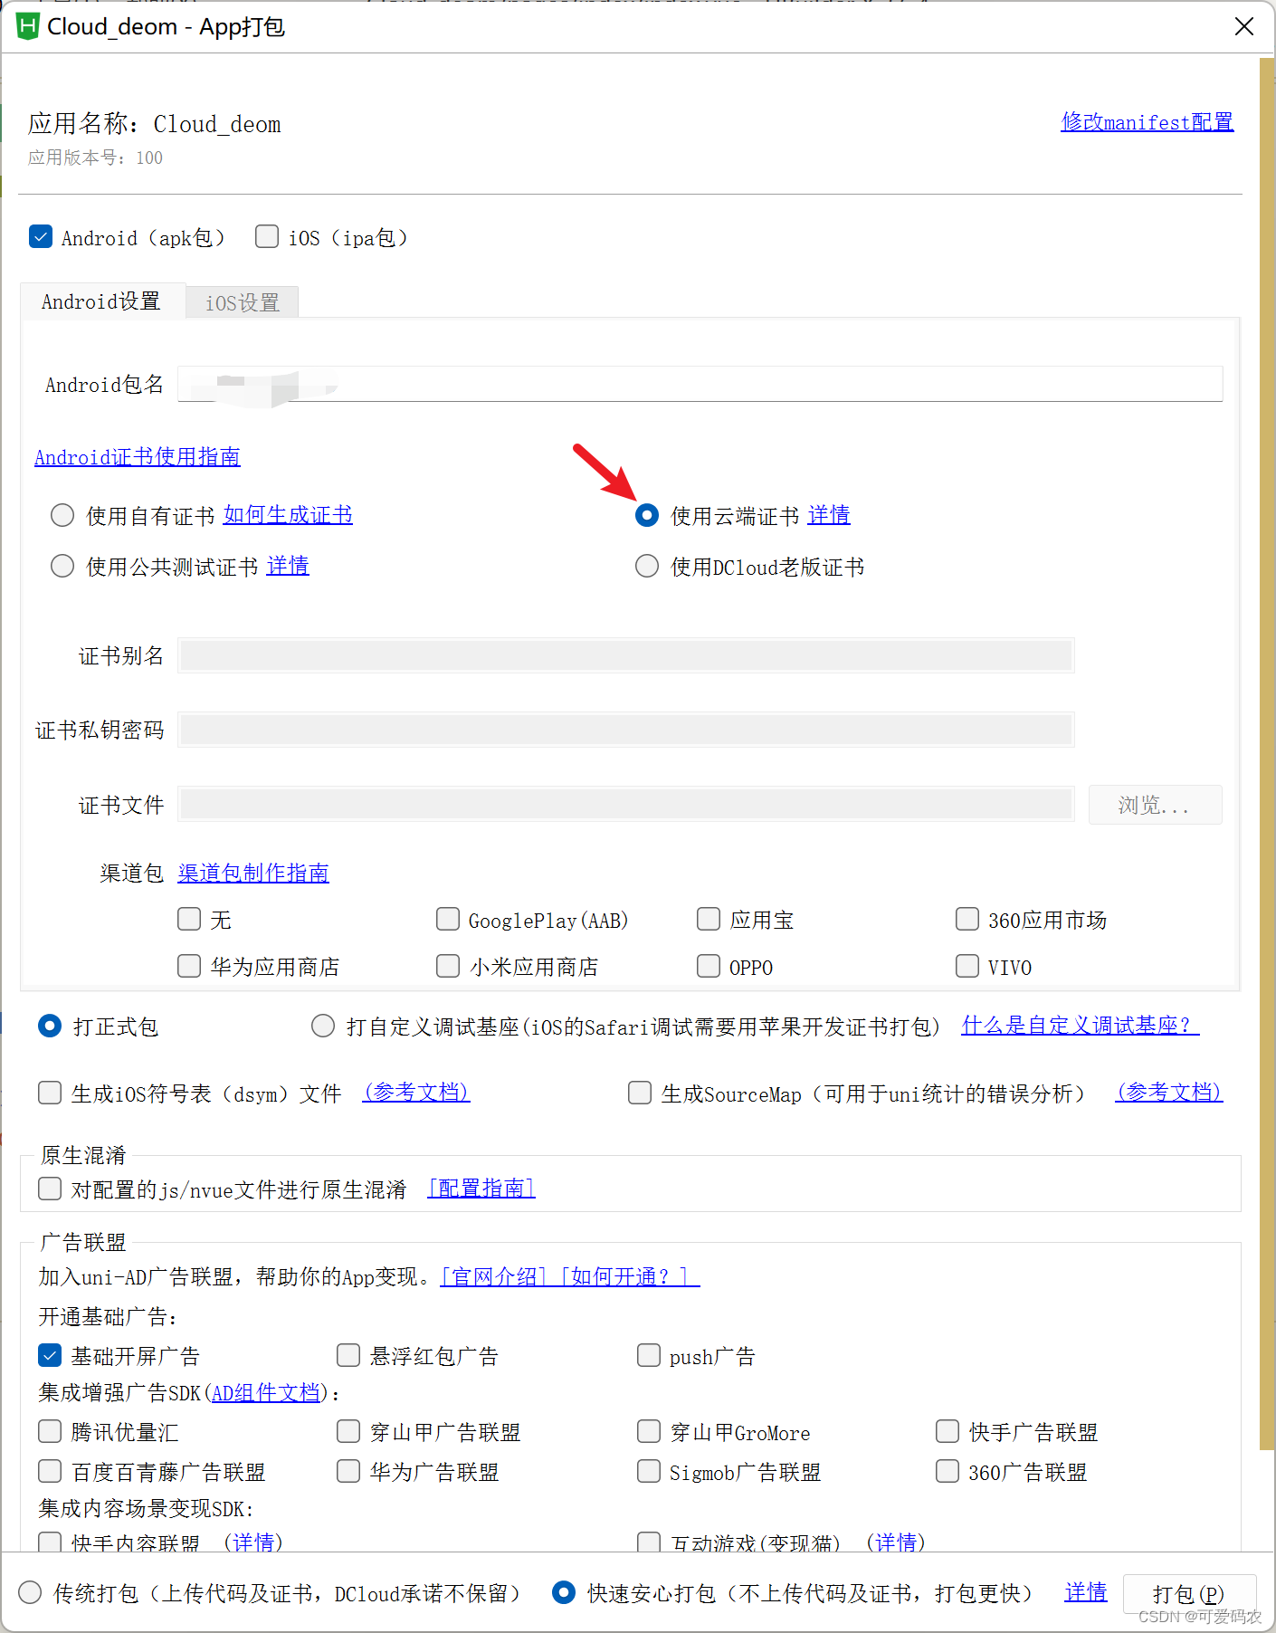Click the 浏览... button
1276x1633 pixels.
[x=1155, y=805]
